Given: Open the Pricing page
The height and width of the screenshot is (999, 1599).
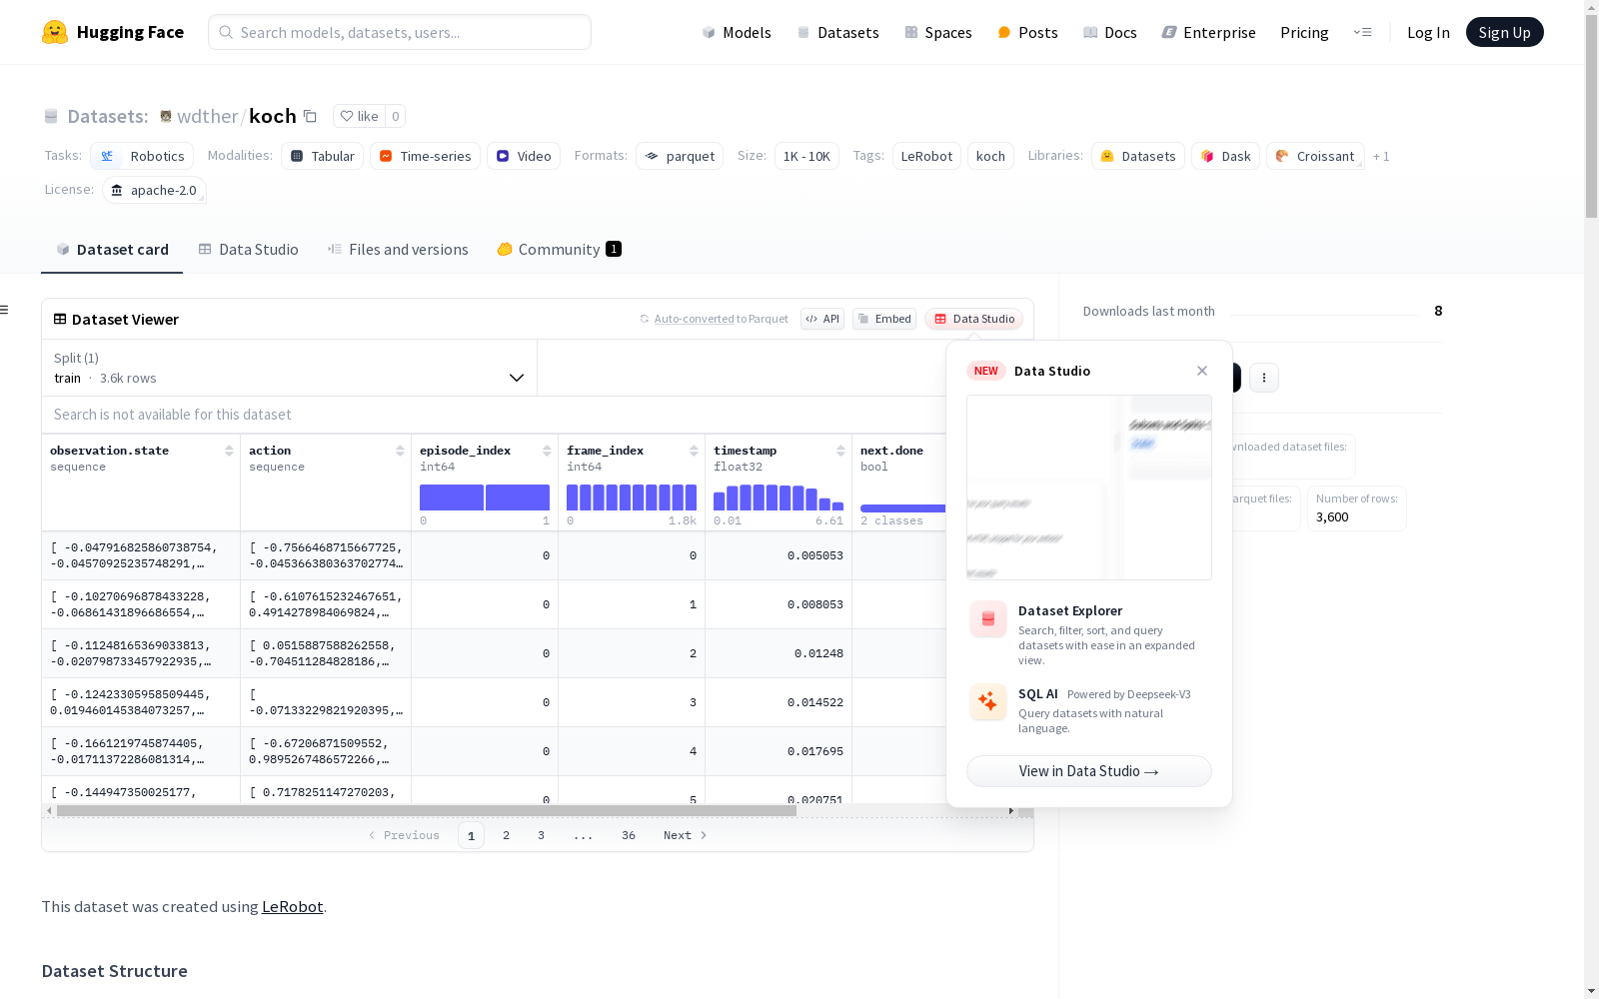Looking at the screenshot, I should click(x=1304, y=32).
